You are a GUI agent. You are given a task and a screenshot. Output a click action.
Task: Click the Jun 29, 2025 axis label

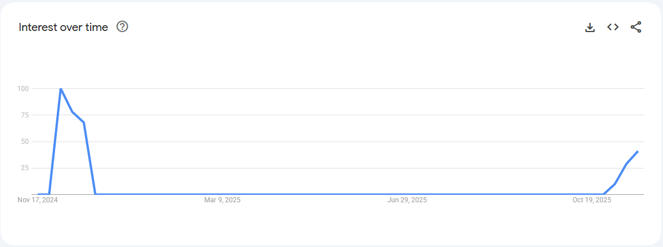[407, 200]
